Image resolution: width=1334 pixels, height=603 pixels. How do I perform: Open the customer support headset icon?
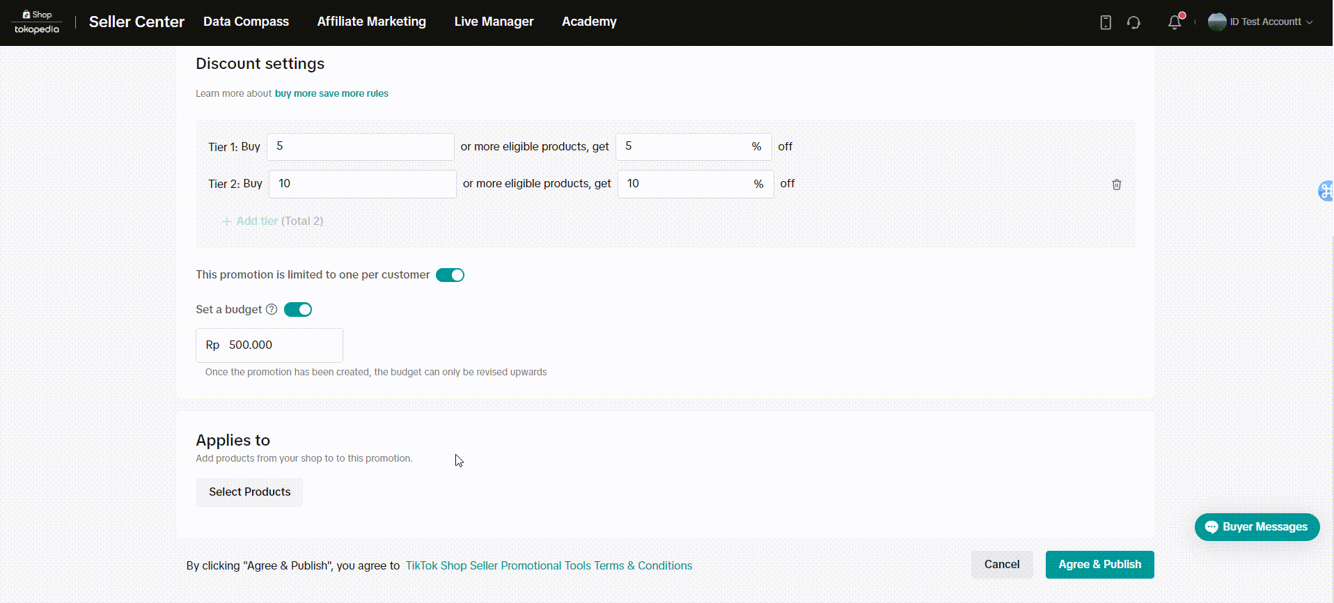[x=1133, y=22]
